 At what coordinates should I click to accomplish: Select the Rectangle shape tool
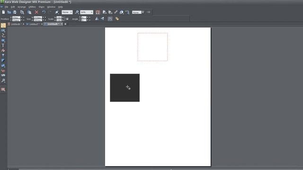3,41
